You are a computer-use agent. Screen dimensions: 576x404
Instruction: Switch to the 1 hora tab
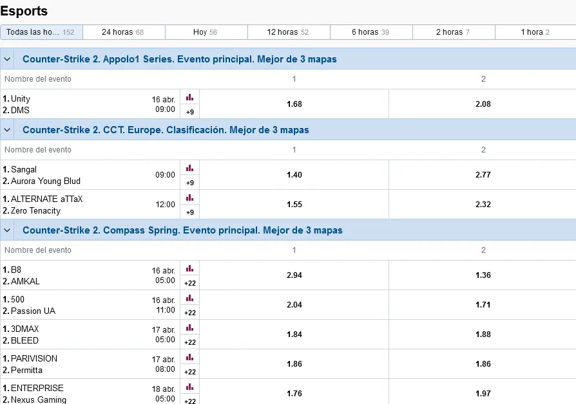pos(535,32)
